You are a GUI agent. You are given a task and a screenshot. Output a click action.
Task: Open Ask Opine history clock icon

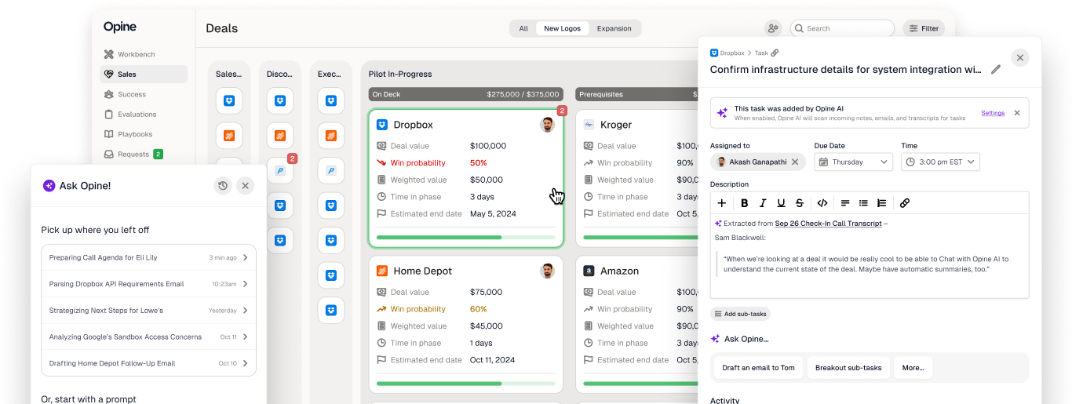tap(223, 186)
